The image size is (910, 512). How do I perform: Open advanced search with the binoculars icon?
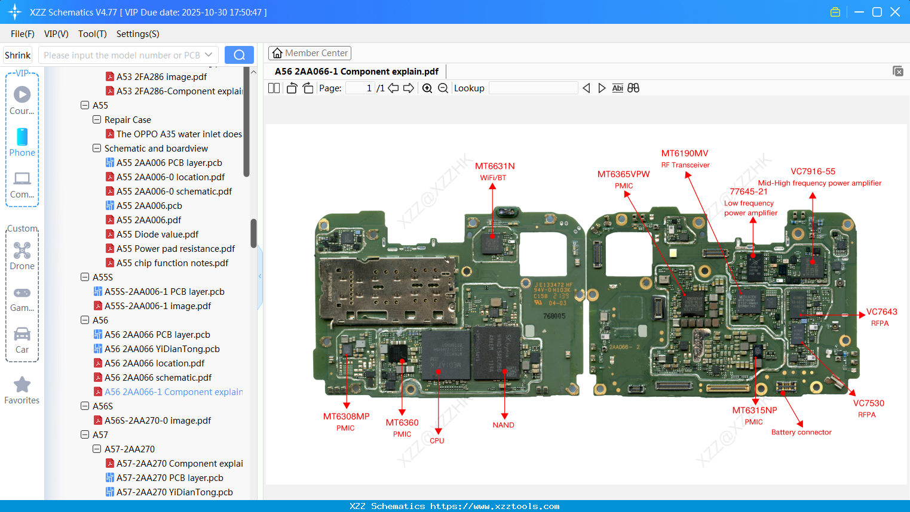(633, 88)
